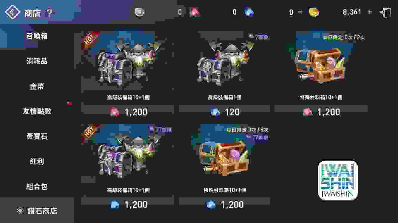
Task: Open the 消耗品 category
Action: click(37, 61)
